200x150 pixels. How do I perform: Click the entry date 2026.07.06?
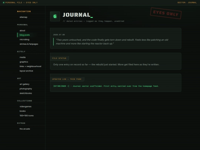click(59, 35)
